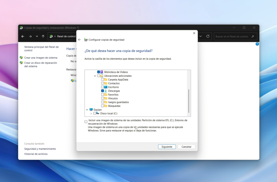This screenshot has width=277, height=182.
Task: Collapse the Equipo tree node
Action: (87, 110)
